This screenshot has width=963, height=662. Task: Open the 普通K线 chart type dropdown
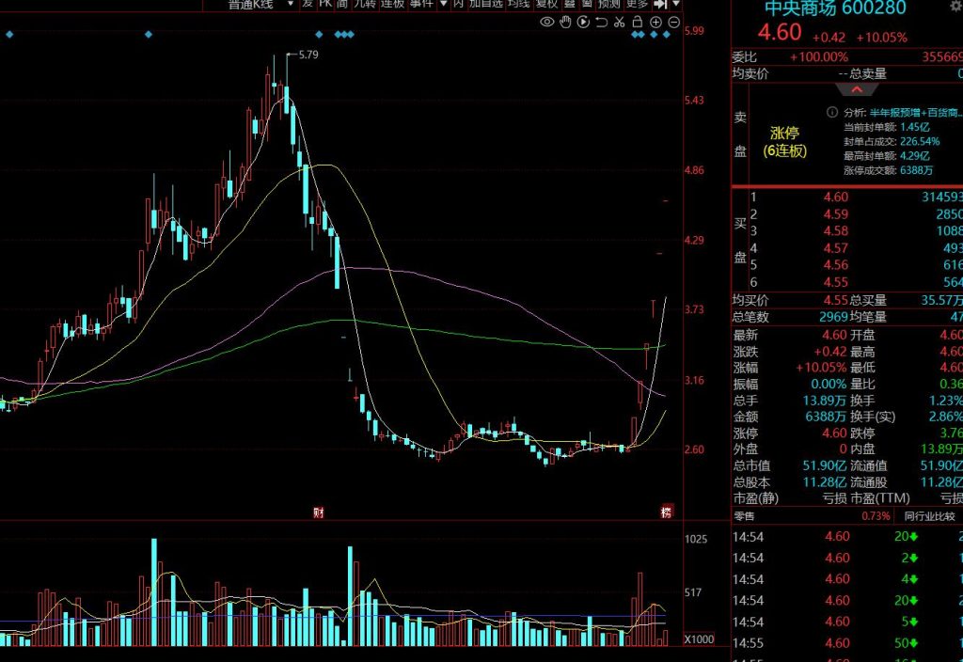290,4
